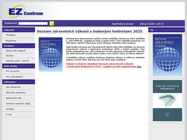Open the O nás page
This screenshot has width=187, height=140.
point(9,114)
